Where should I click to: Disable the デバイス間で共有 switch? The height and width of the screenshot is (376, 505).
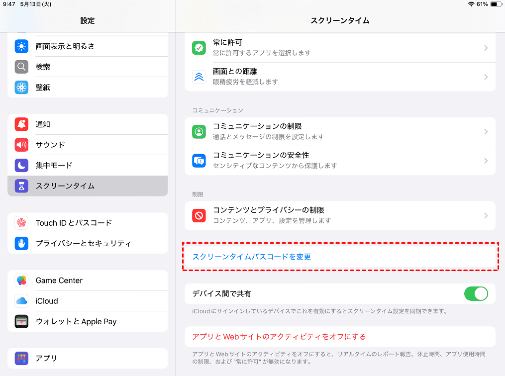[476, 293]
